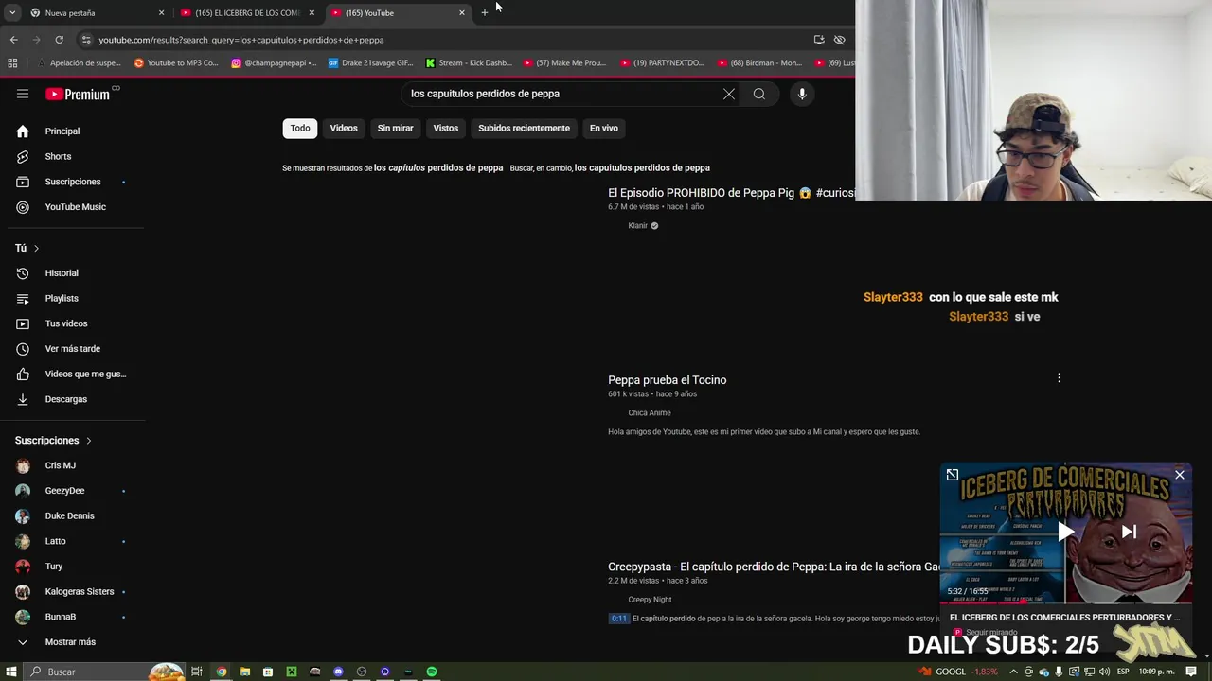
Task: Select the Todo filter chip
Action: pos(300,129)
